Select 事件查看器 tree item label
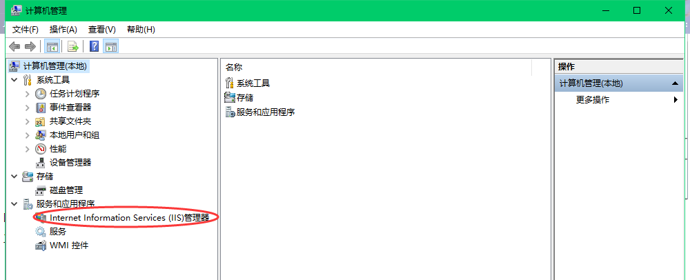 70,108
